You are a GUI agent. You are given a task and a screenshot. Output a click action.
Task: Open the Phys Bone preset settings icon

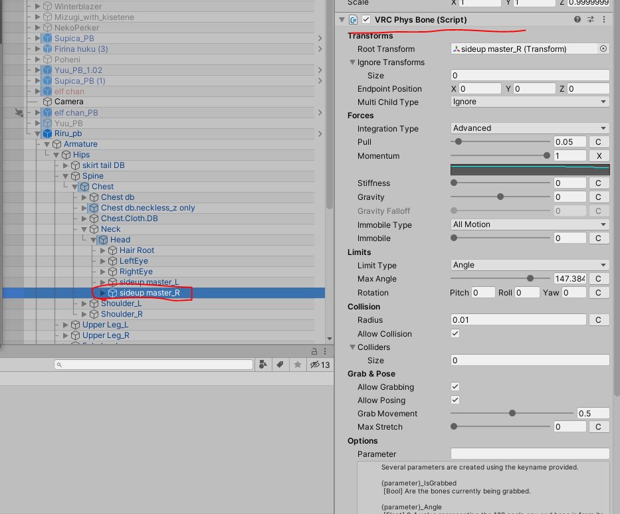click(x=591, y=19)
